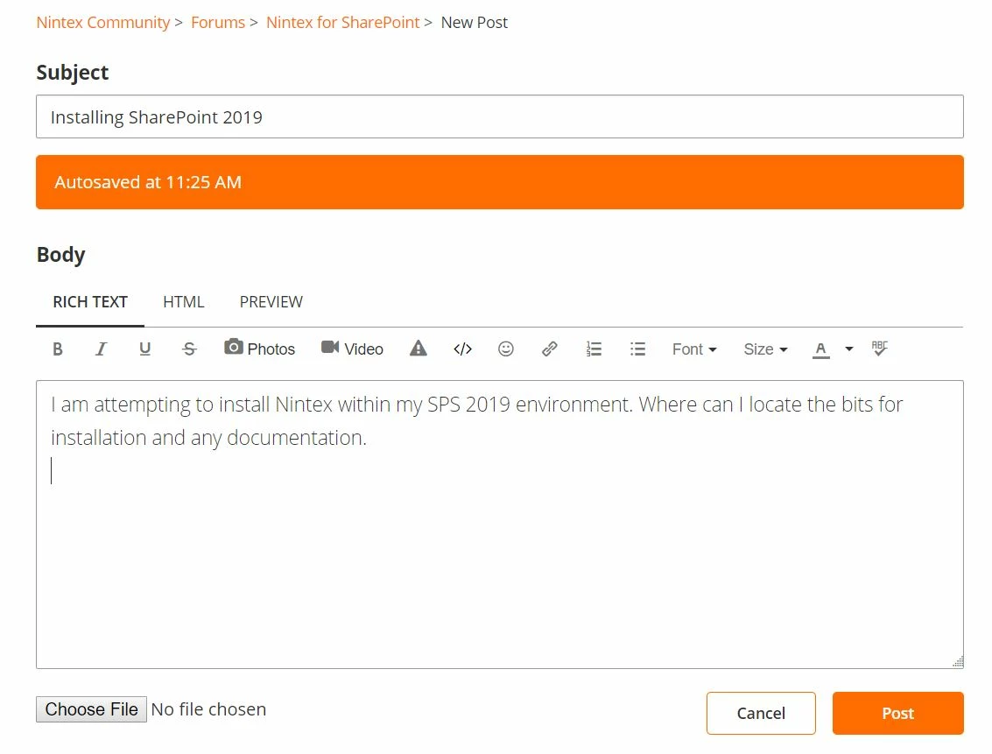Click the Post button
Image resolution: width=992 pixels, height=754 pixels.
pyautogui.click(x=897, y=714)
